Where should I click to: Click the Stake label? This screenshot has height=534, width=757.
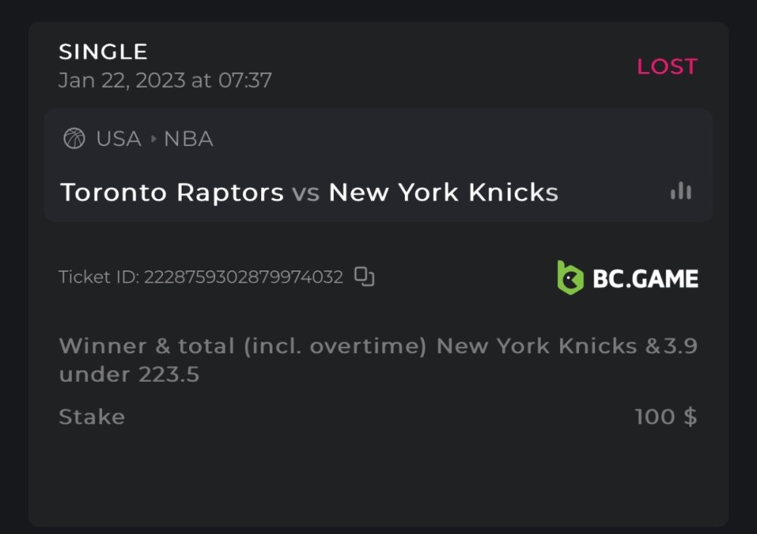tap(92, 417)
